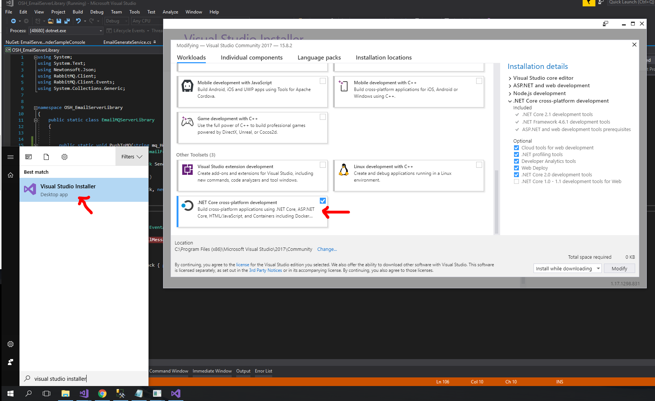Check Mobile development with C++ workload
This screenshot has height=401, width=655.
pyautogui.click(x=479, y=81)
